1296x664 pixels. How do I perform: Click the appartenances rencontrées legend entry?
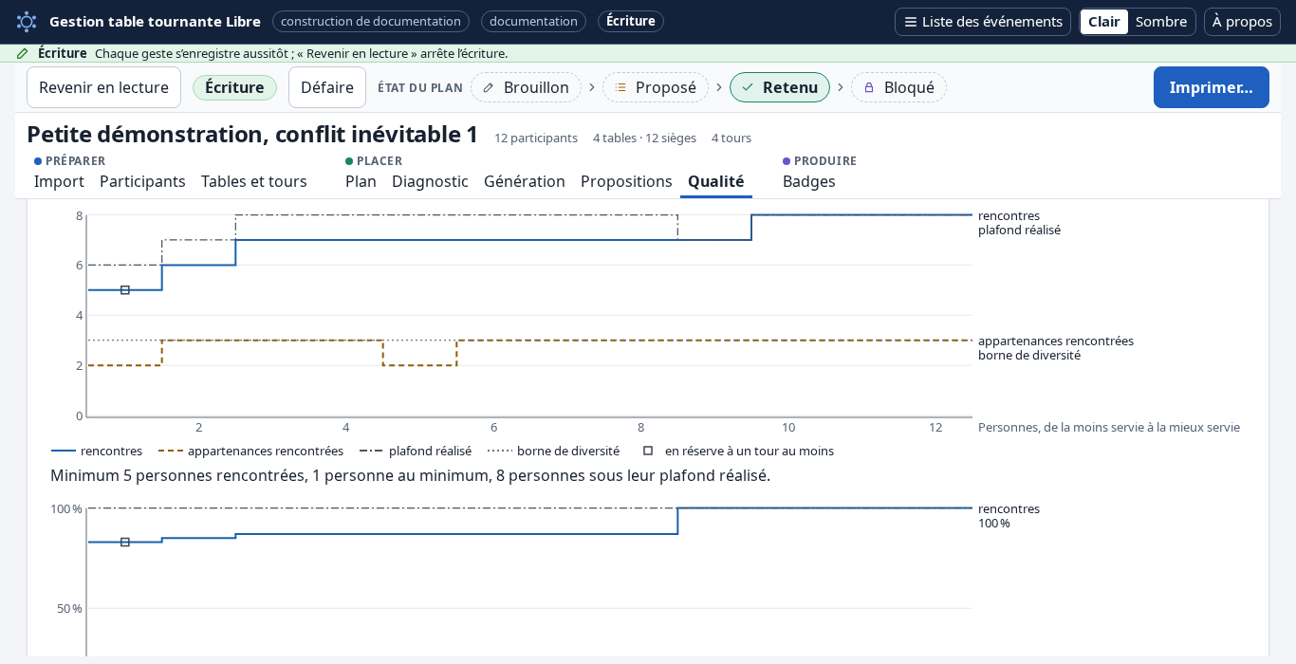[250, 451]
